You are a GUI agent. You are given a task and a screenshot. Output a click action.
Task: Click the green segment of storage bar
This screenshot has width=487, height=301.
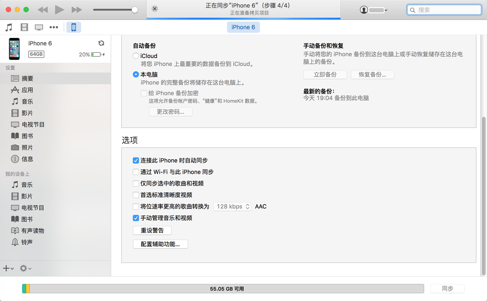click(x=24, y=289)
